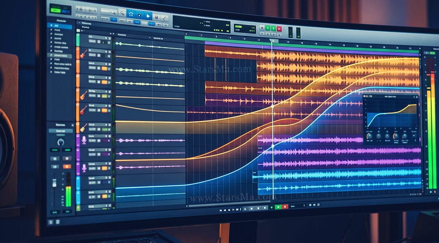Select the blue highlighted top item in the left sidebar
This screenshot has height=243, width=439.
[x=61, y=26]
